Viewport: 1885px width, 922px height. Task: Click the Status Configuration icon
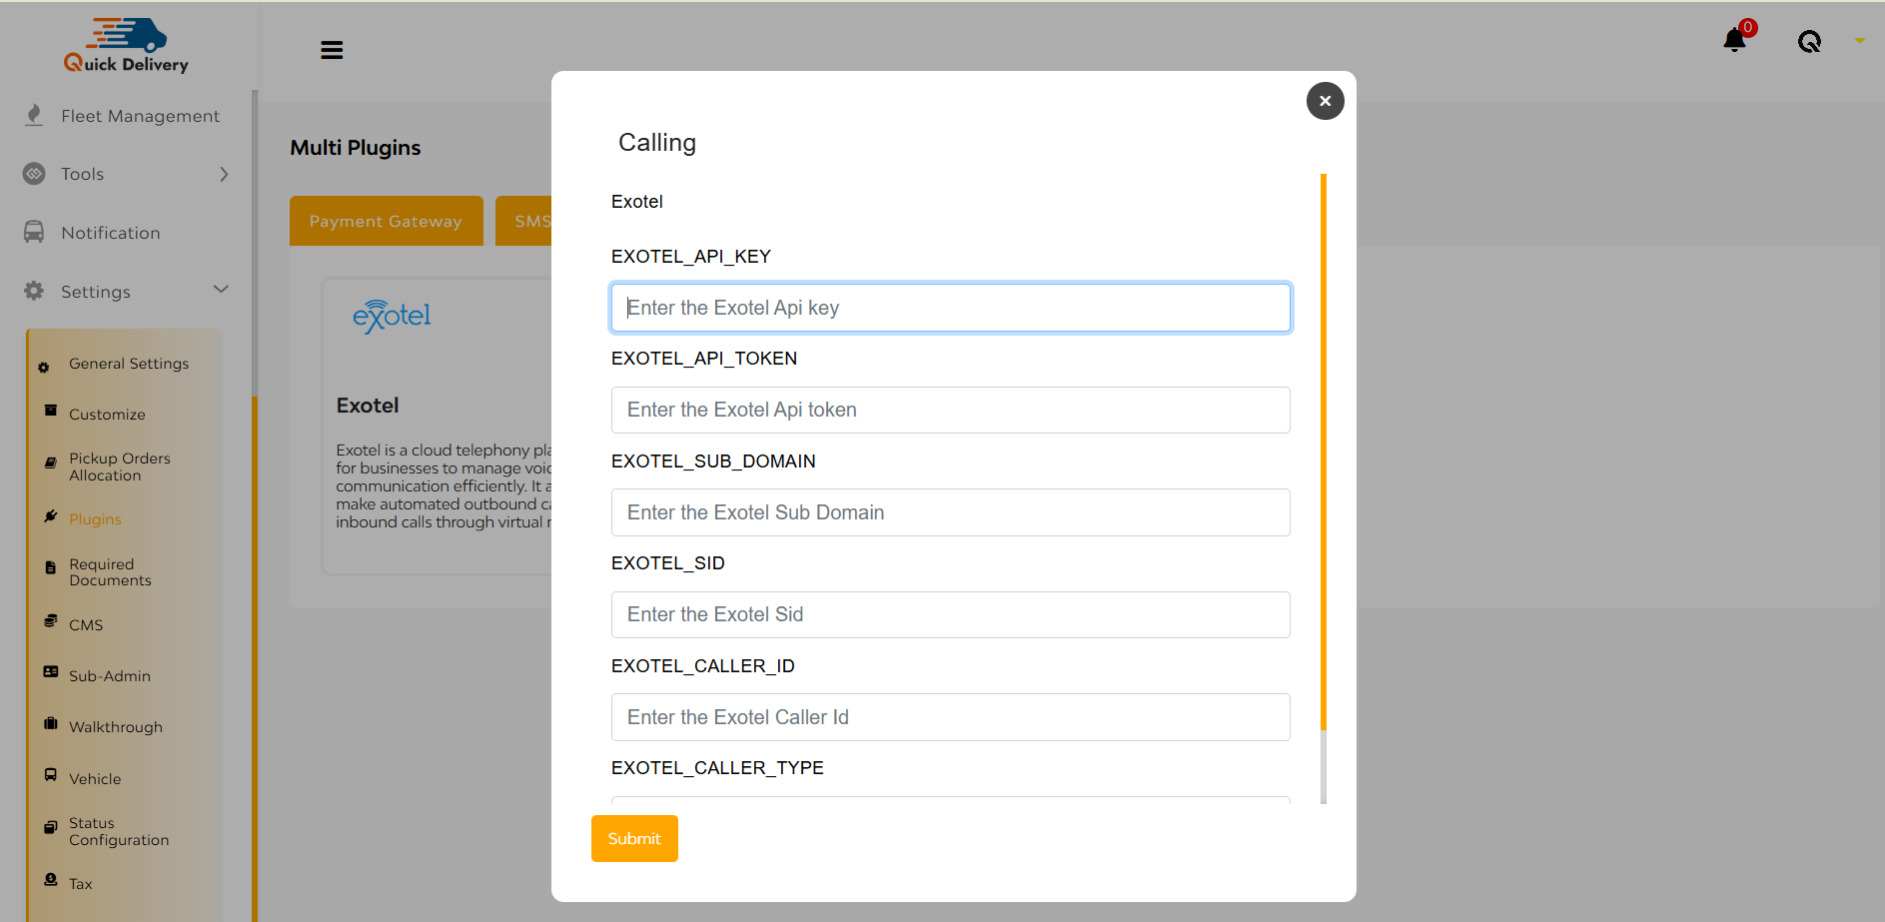click(50, 827)
